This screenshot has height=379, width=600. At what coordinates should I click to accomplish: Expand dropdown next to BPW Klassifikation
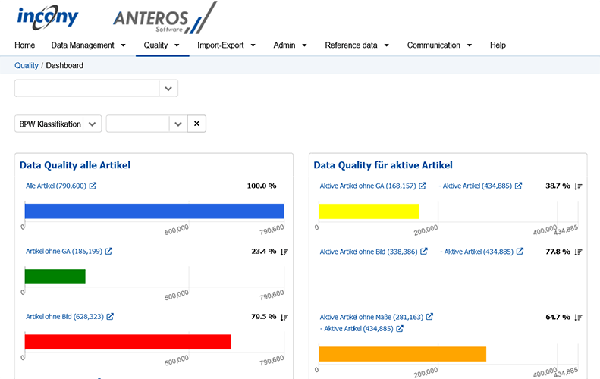[178, 124]
